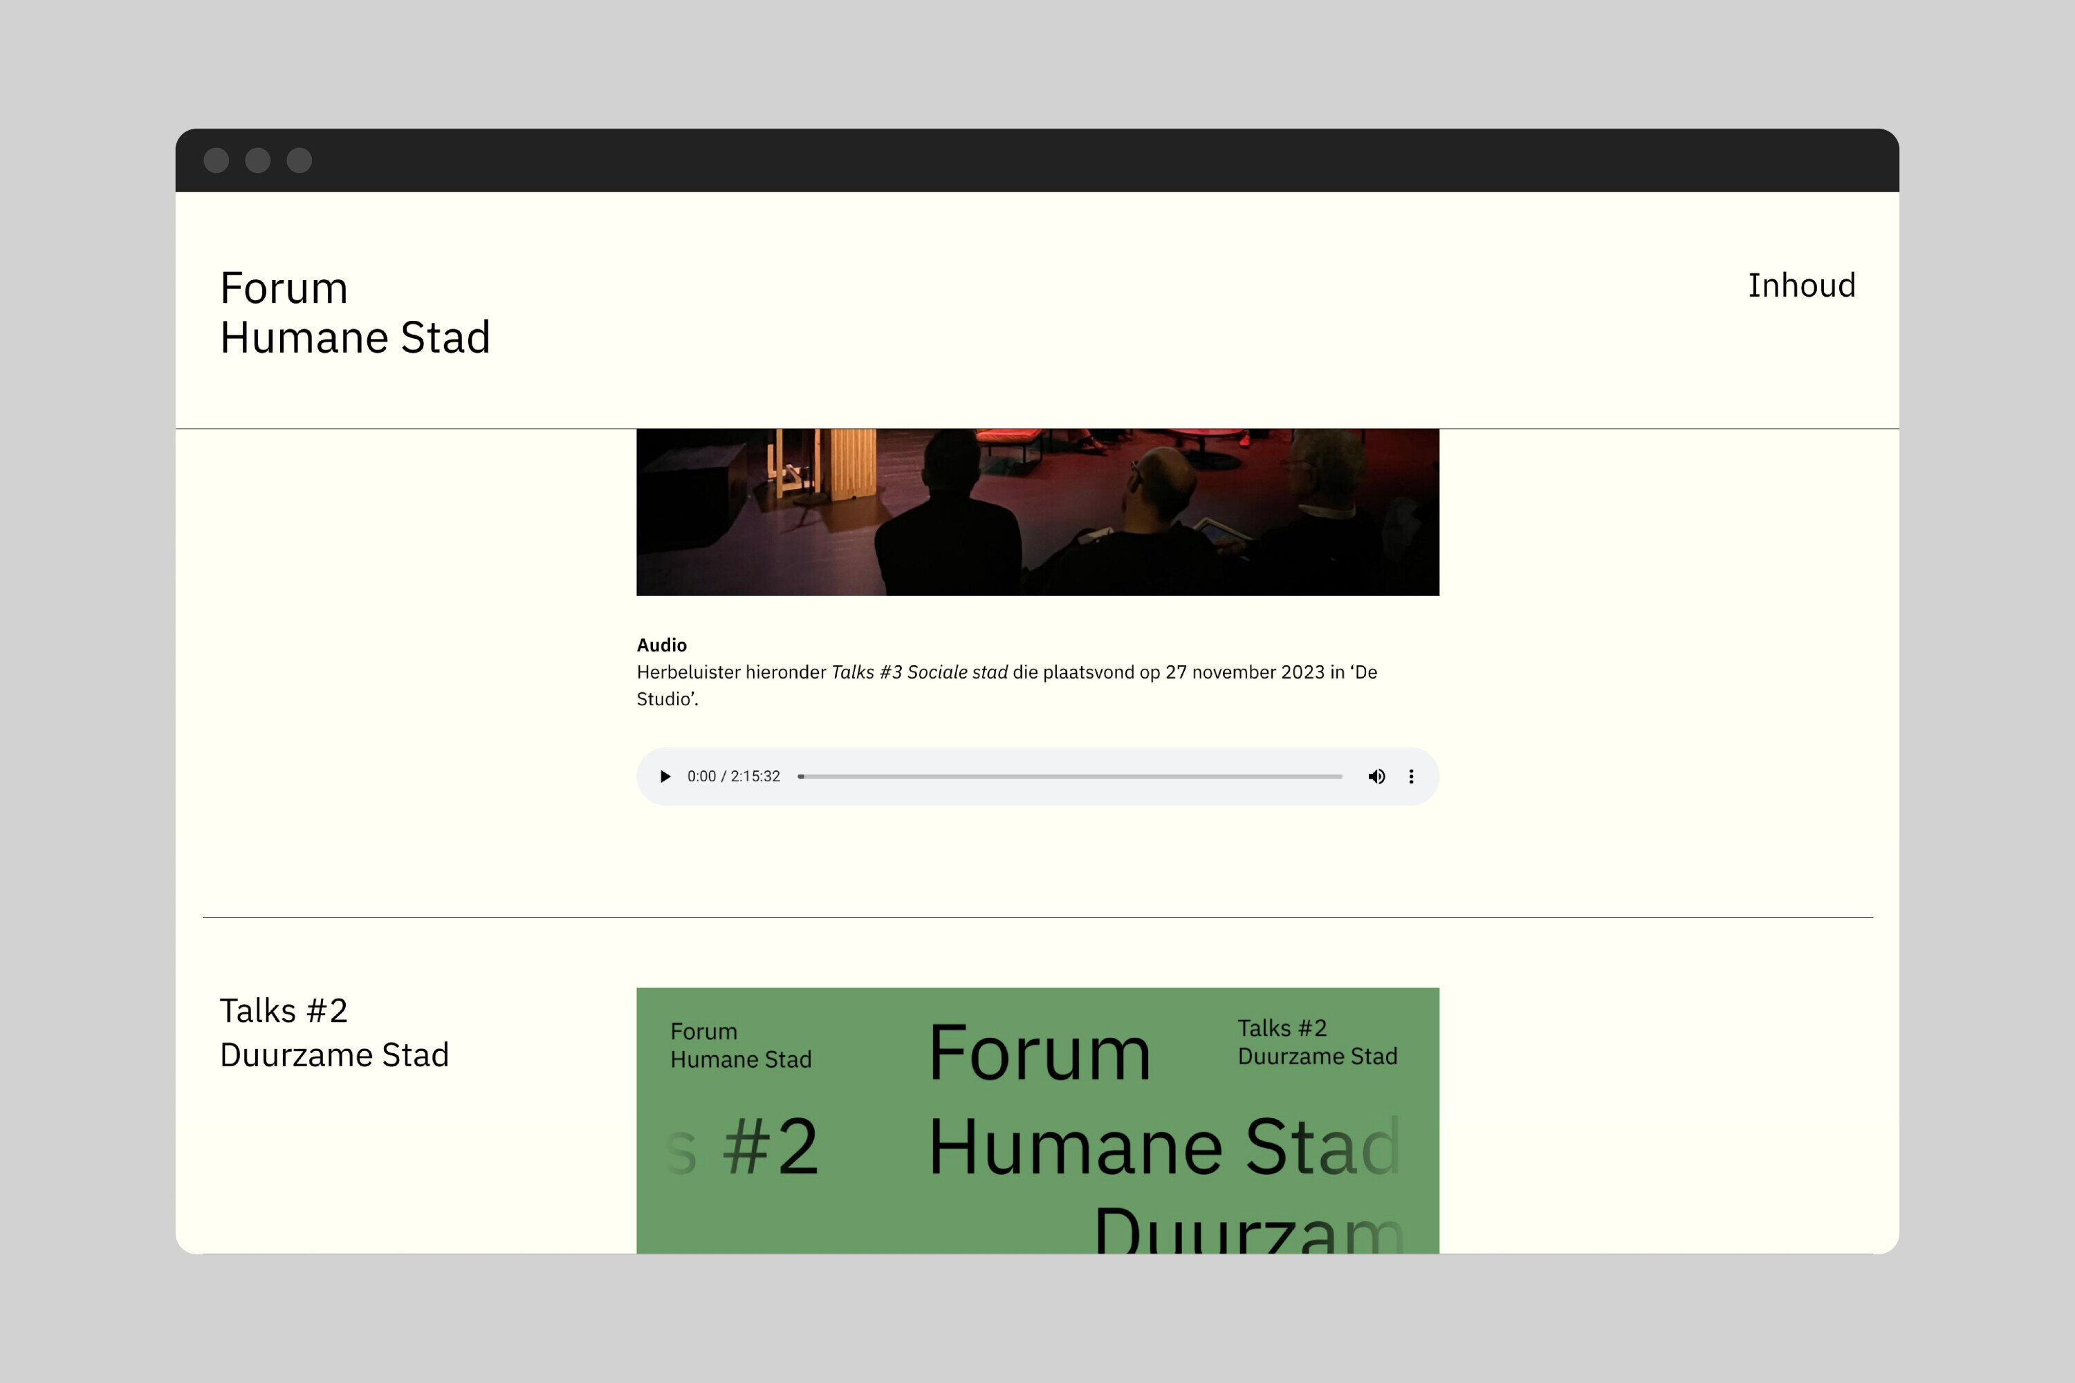Click the 0:00 / 2:15:32 time display
Image resolution: width=2075 pixels, height=1383 pixels.
(734, 776)
